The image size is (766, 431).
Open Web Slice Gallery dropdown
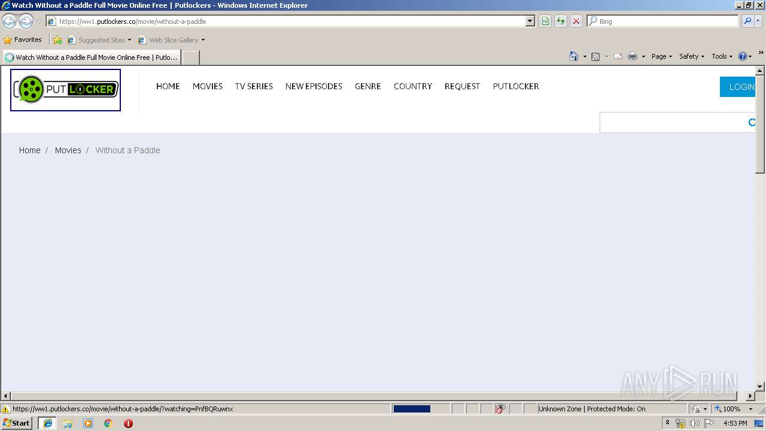(x=171, y=40)
